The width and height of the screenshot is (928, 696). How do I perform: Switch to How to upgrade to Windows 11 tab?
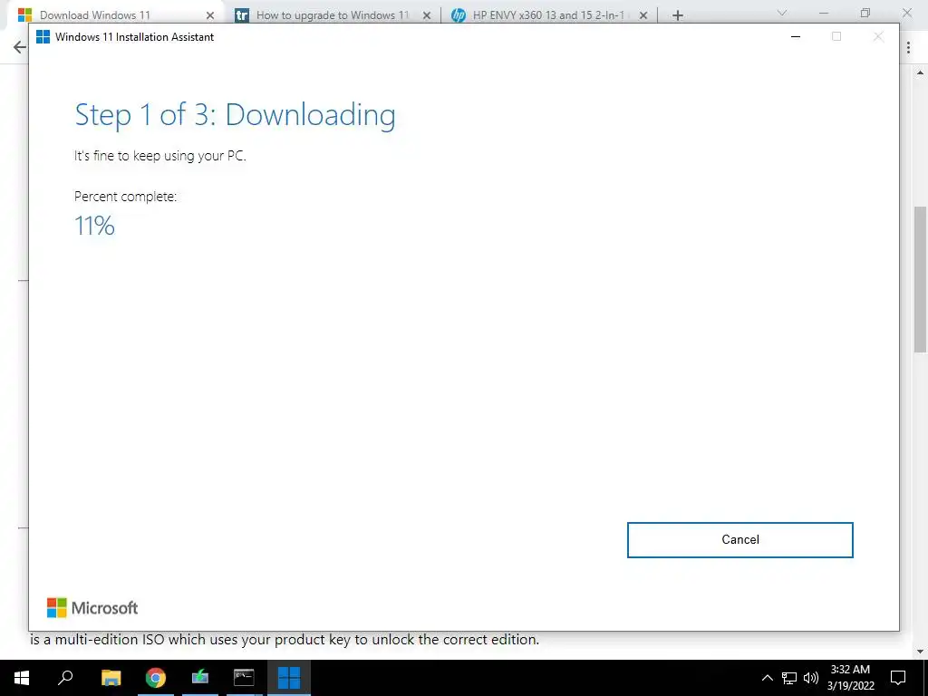(x=333, y=14)
